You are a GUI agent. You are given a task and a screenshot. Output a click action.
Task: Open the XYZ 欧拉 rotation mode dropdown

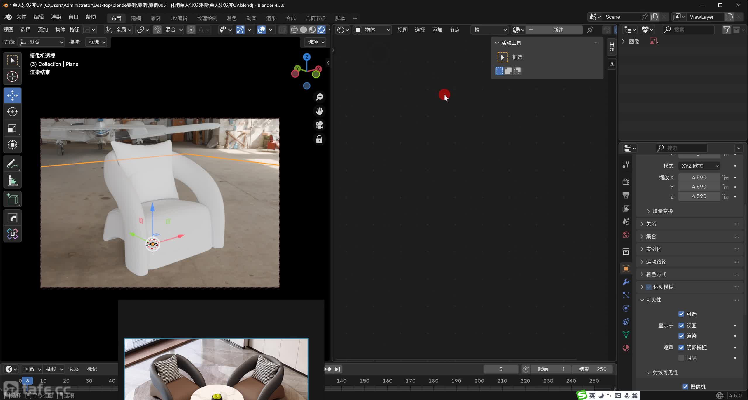click(699, 166)
